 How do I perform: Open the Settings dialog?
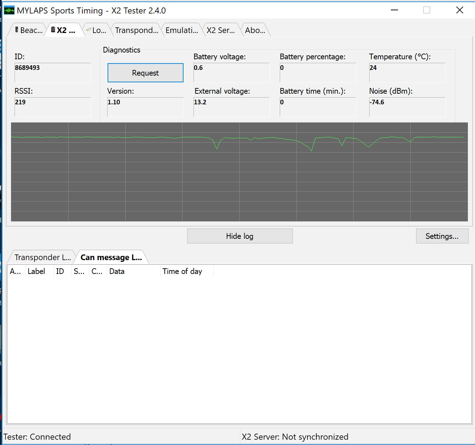(442, 236)
